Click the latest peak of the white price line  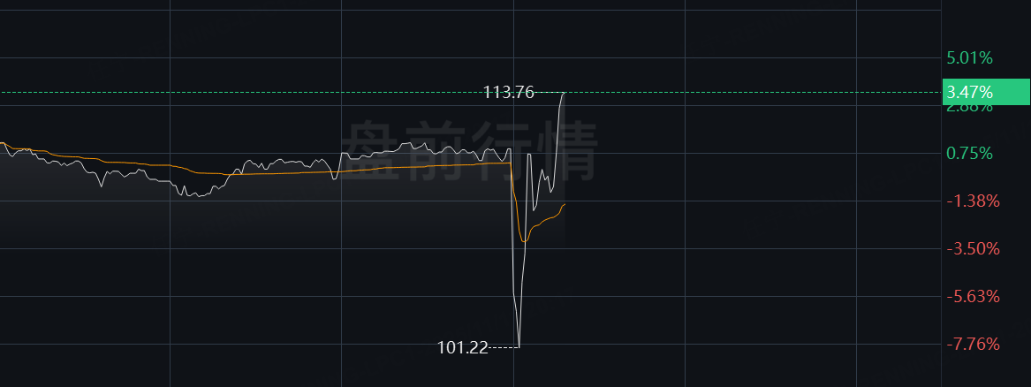564,94
